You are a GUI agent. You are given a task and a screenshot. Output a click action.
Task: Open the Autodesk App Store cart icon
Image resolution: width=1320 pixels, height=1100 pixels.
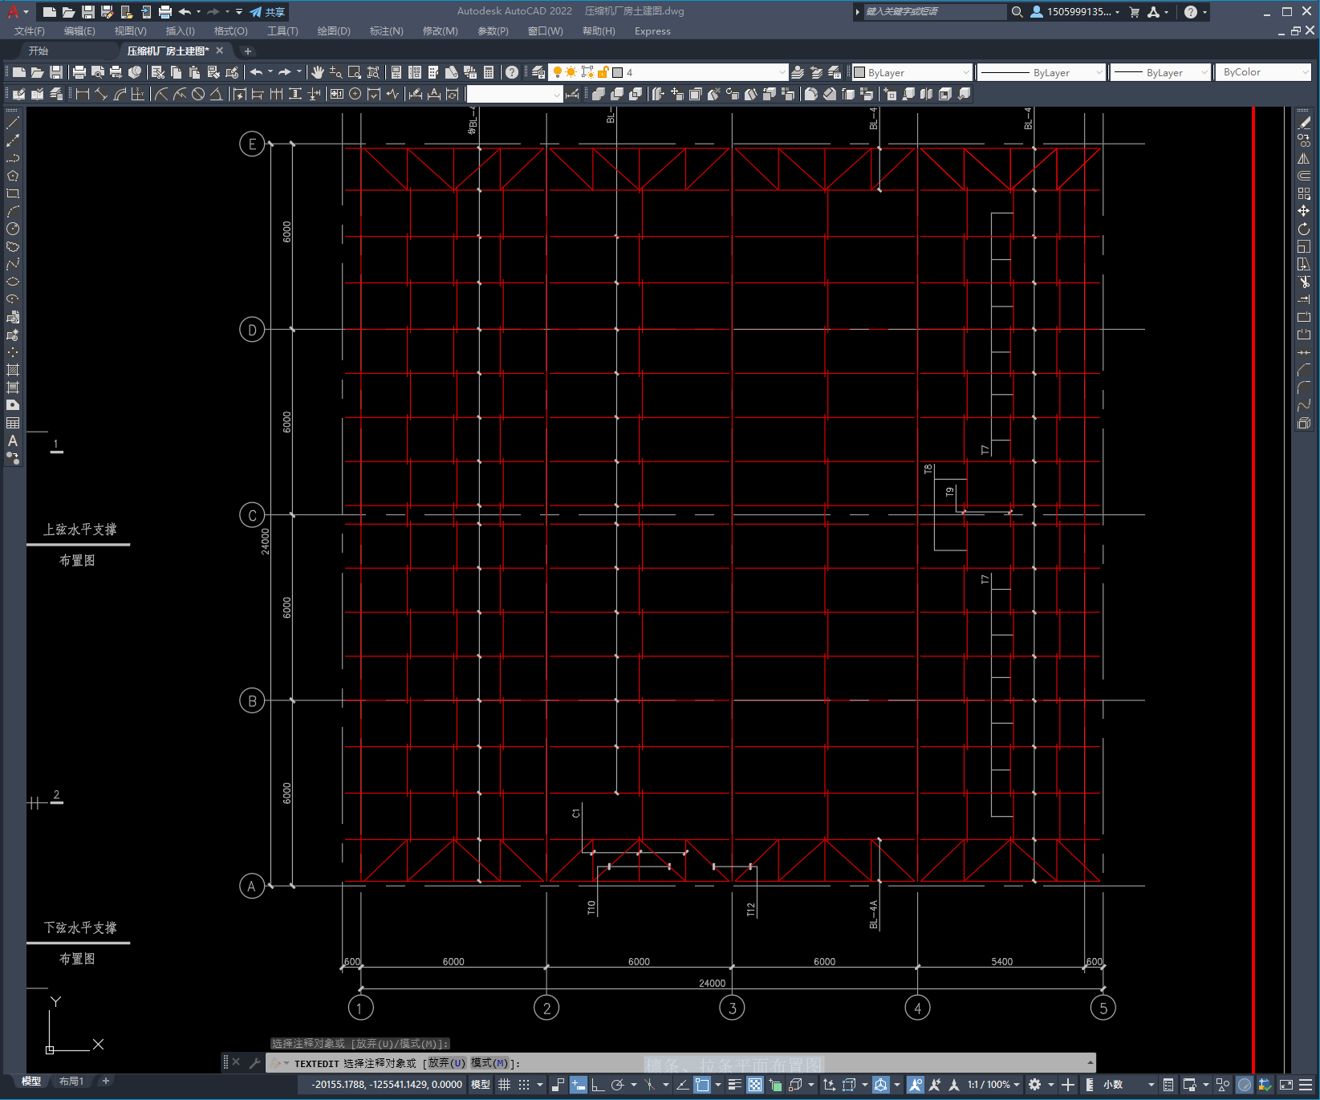1135,12
